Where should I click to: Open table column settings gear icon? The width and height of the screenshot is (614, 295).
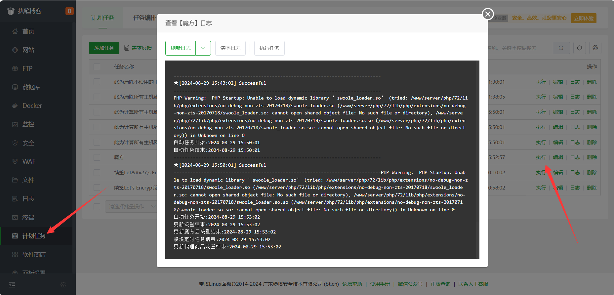(595, 48)
